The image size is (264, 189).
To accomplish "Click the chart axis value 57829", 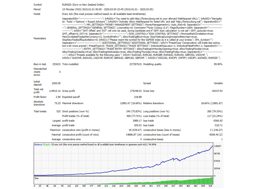I will tap(217, 161).
